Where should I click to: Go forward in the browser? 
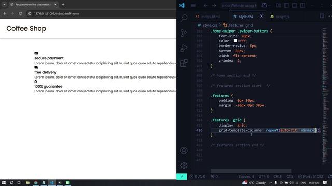click(12, 14)
